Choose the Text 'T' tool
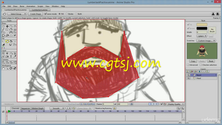The image size is (222, 125). (x=11, y=56)
